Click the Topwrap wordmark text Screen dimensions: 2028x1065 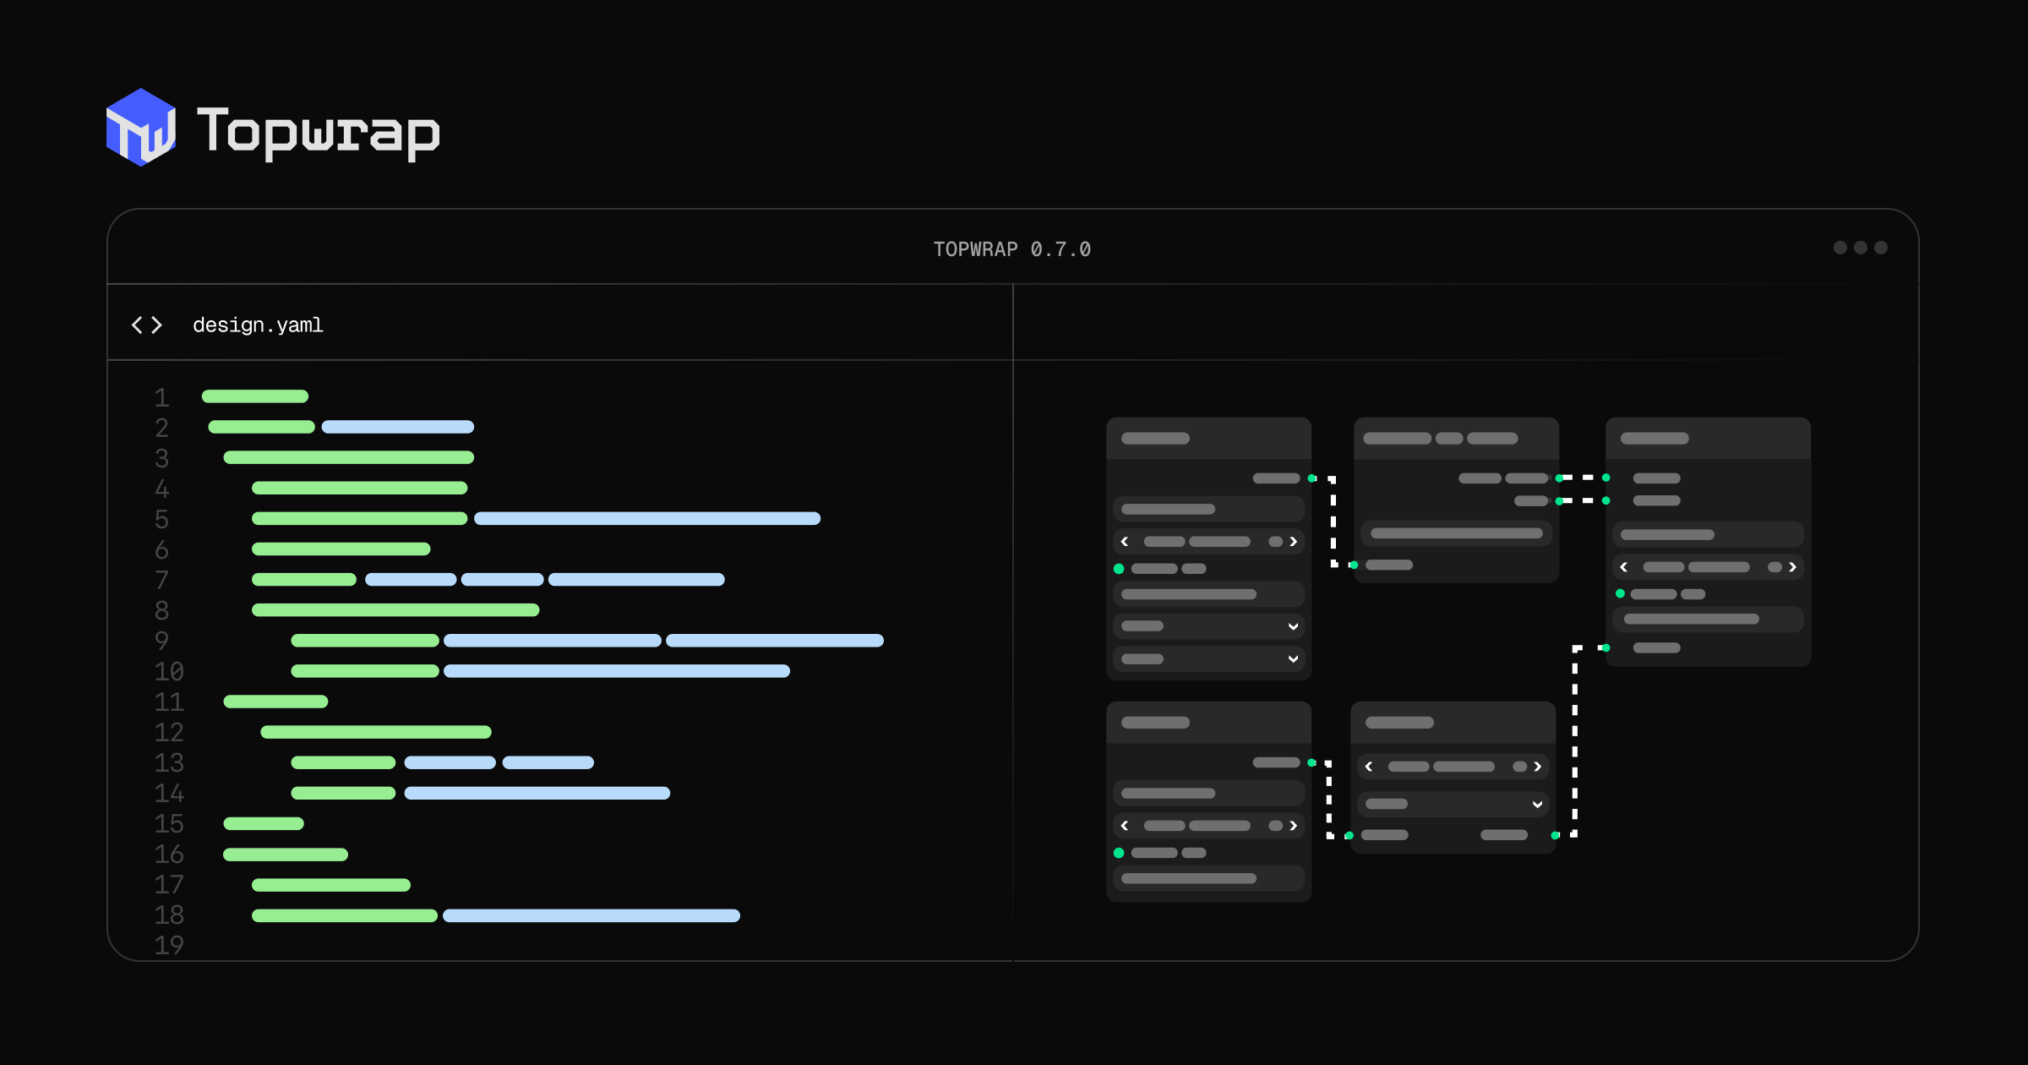pos(318,133)
